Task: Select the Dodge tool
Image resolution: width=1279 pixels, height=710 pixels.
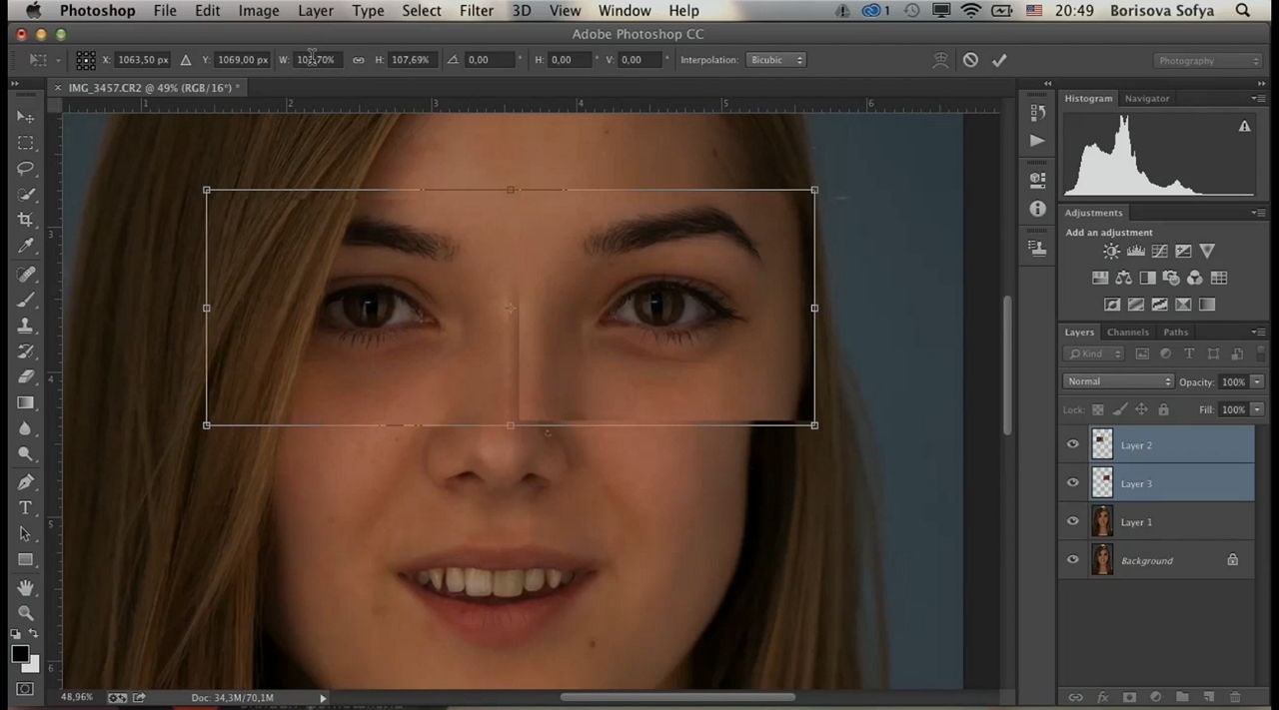Action: pos(26,455)
